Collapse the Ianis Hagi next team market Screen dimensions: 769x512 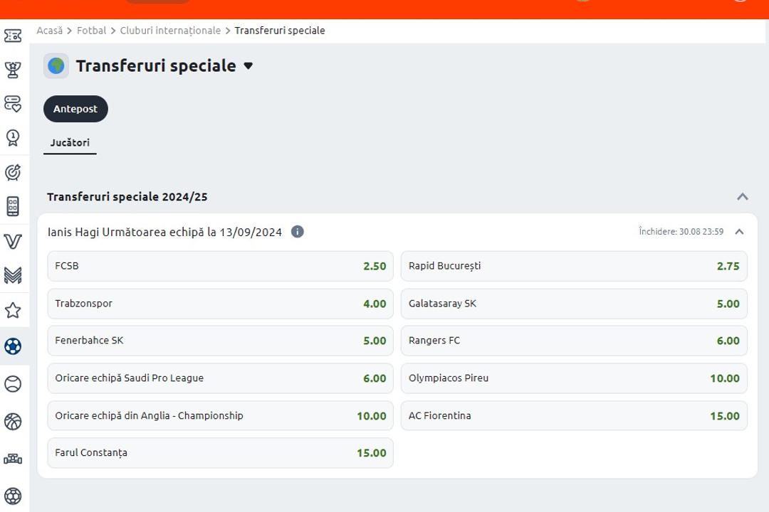740,232
